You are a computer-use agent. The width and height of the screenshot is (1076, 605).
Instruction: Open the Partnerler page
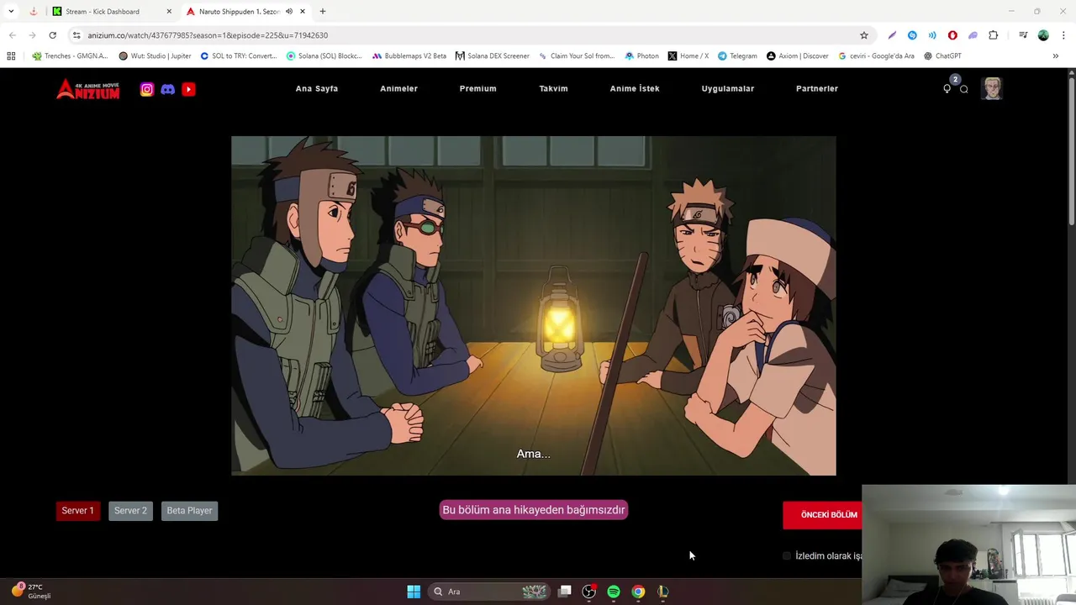(817, 89)
